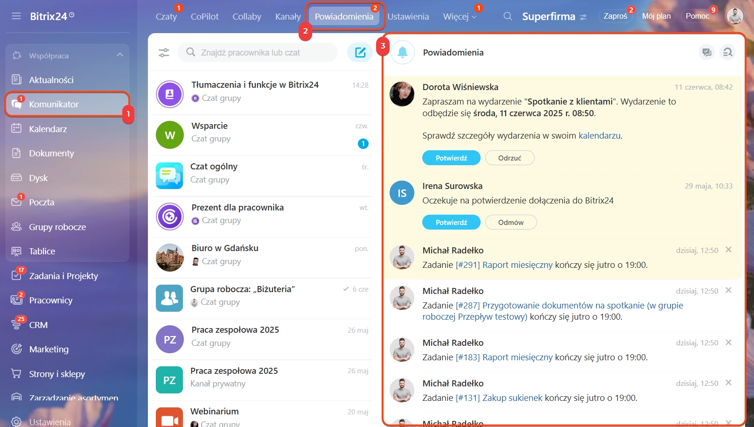Dismiss the Zakup sukienek notification
This screenshot has width=754, height=427.
pyautogui.click(x=728, y=383)
